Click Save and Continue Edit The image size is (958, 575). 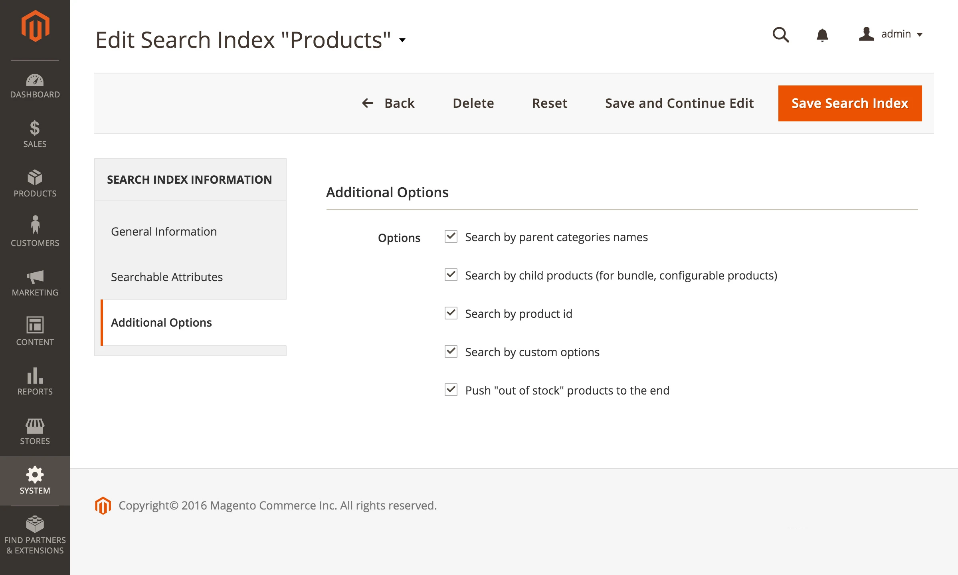(679, 103)
